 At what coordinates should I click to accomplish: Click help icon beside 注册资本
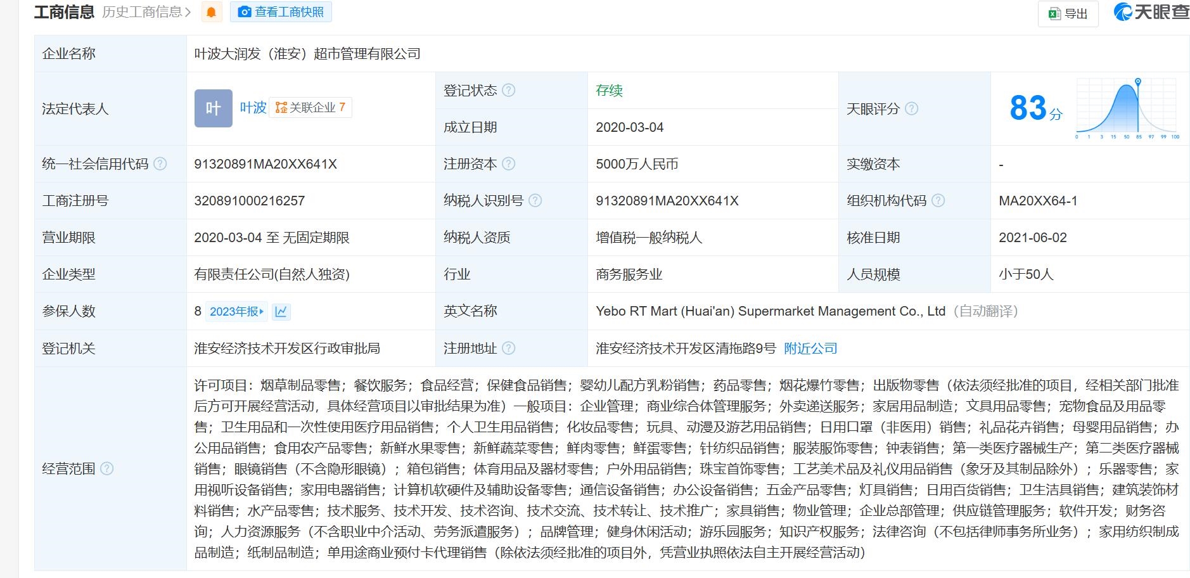coord(509,164)
